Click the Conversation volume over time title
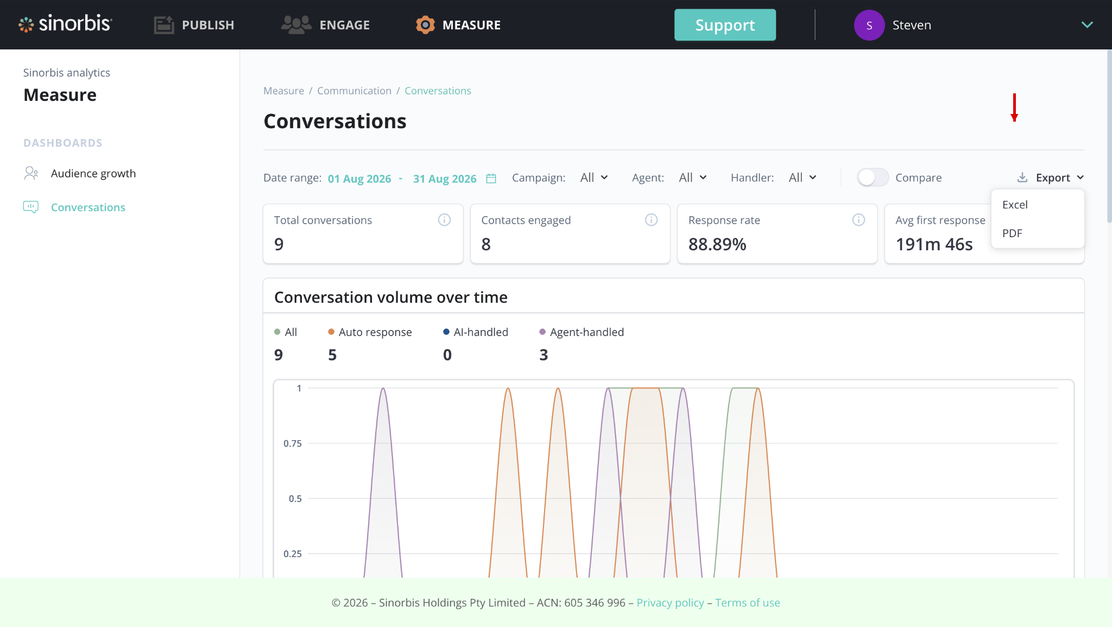The height and width of the screenshot is (627, 1112). 391,297
